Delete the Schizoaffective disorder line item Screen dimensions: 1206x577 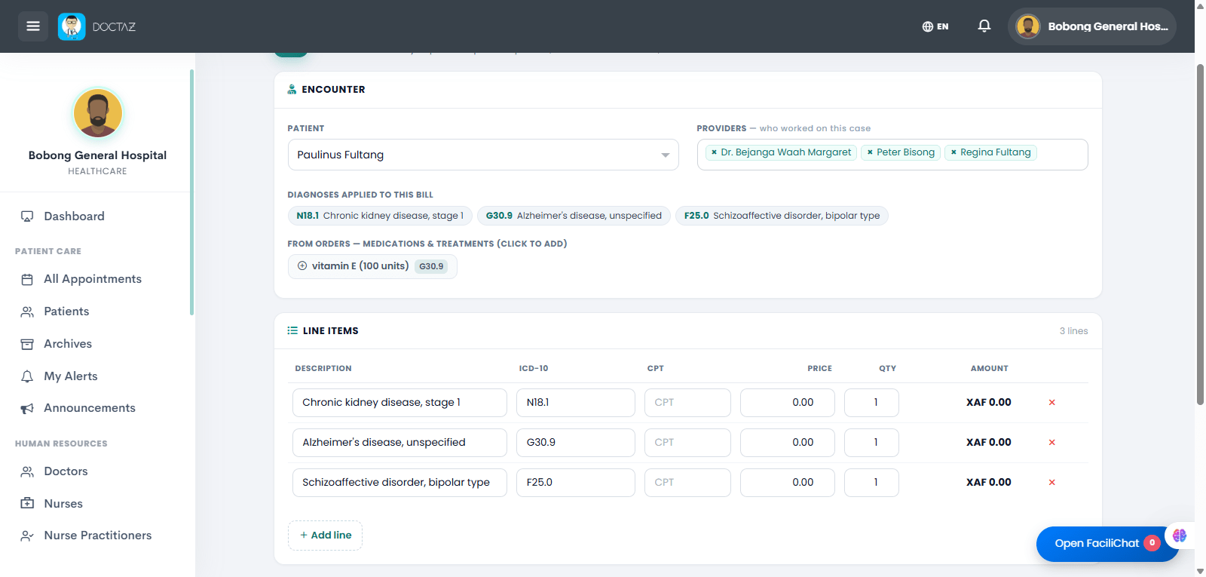[x=1051, y=483]
